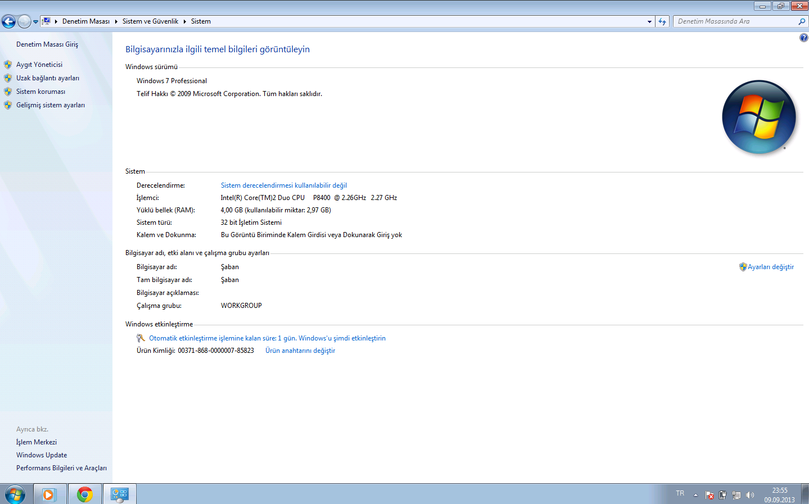This screenshot has height=504, width=809.
Task: Click the Forward navigation arrow
Action: point(24,21)
